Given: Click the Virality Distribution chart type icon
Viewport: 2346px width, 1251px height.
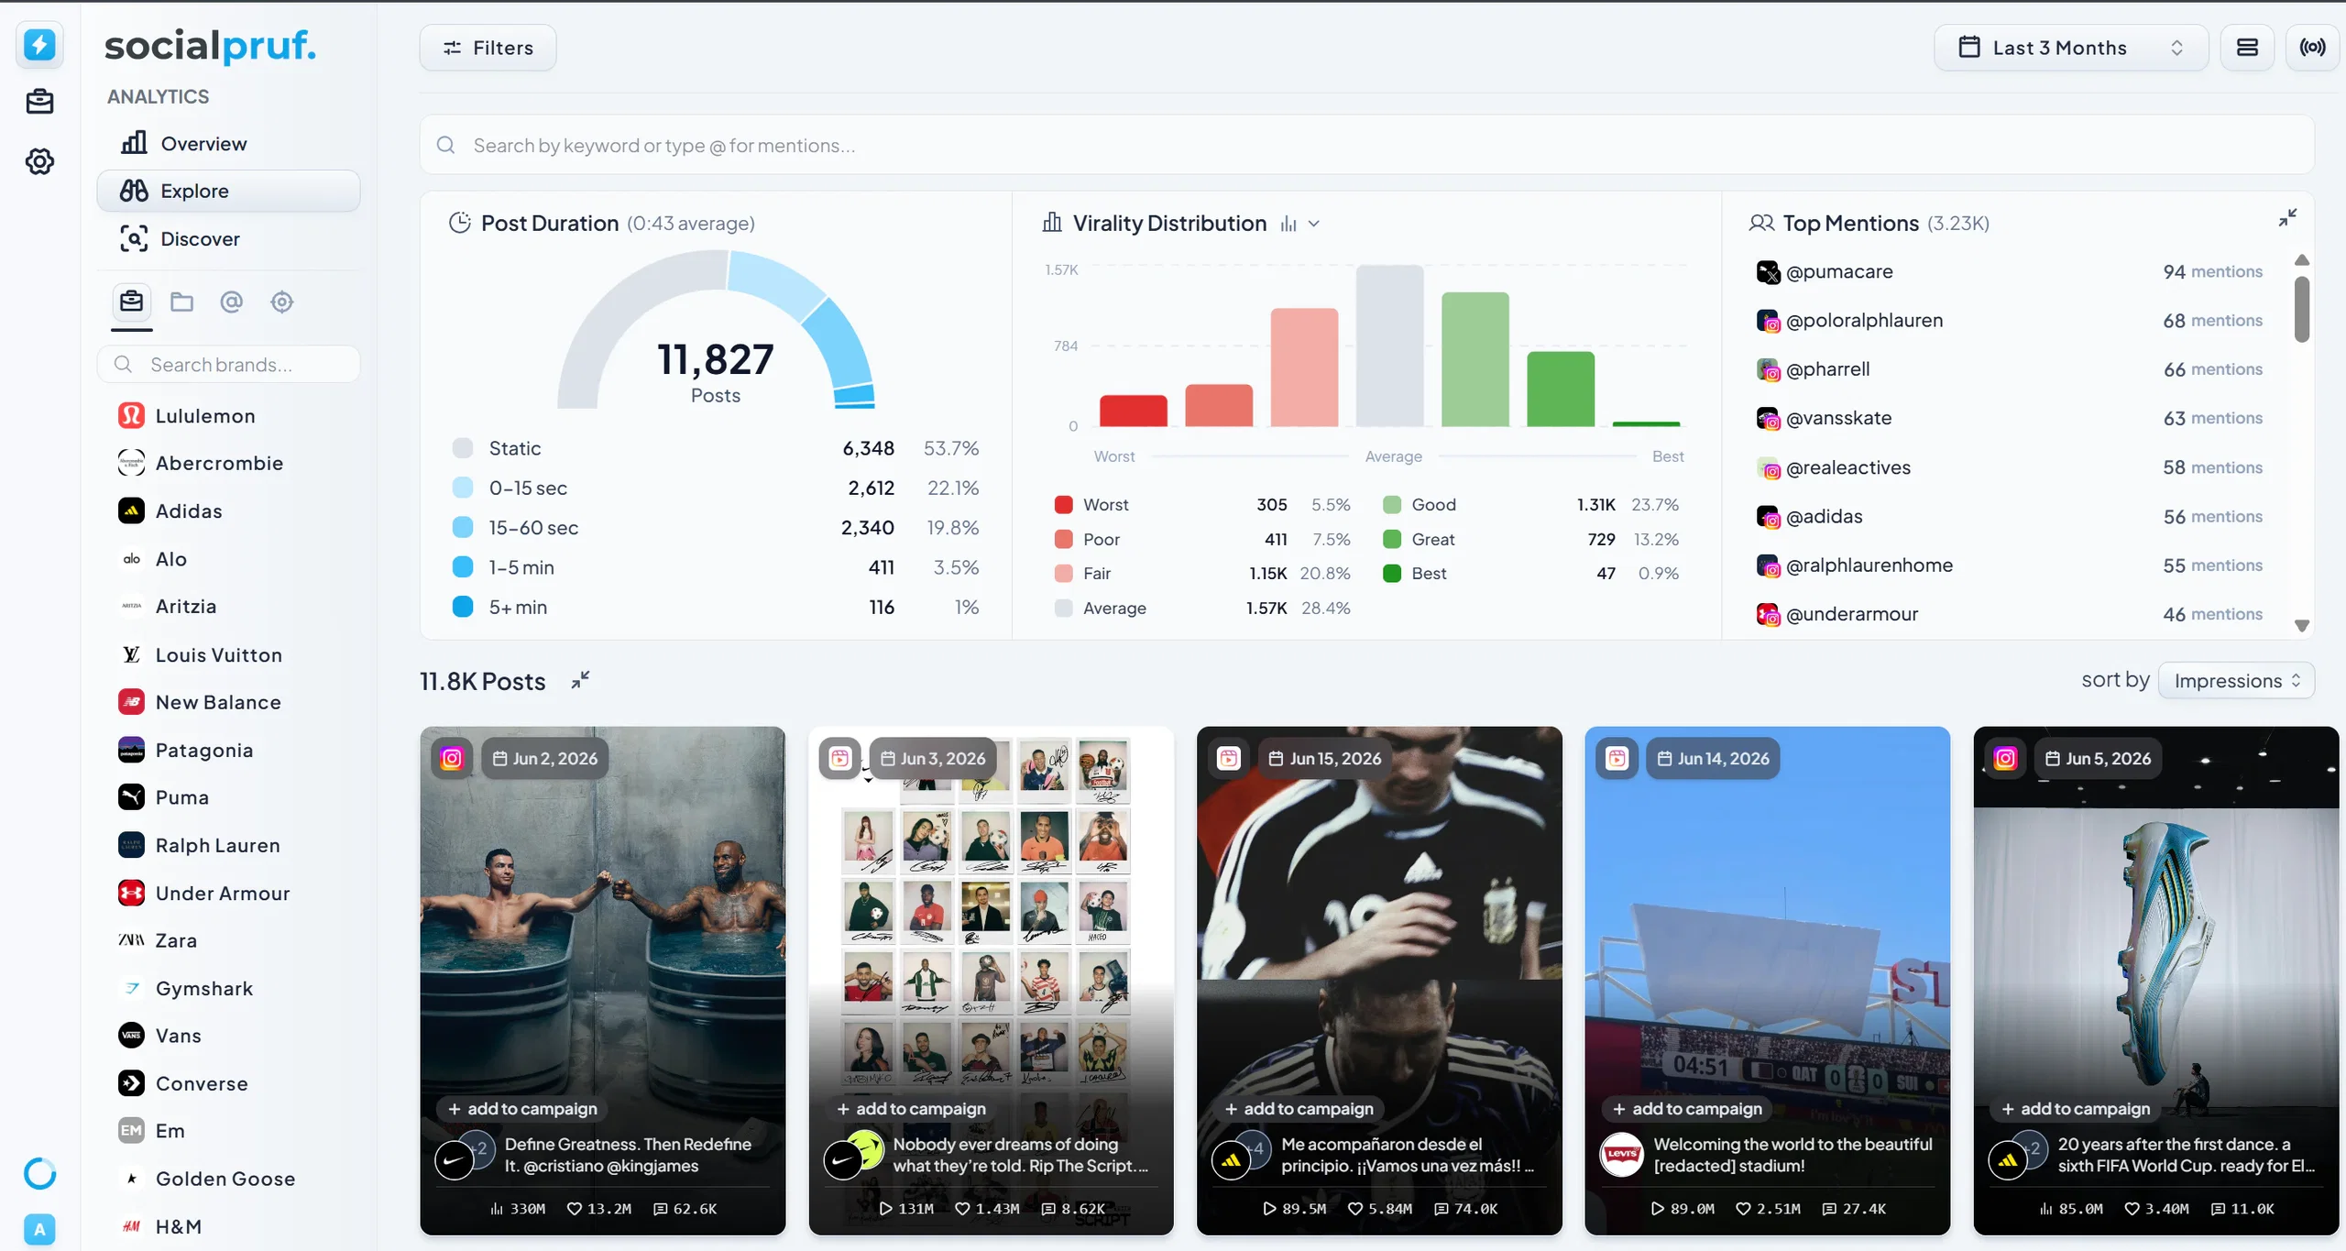Looking at the screenshot, I should coord(1288,224).
